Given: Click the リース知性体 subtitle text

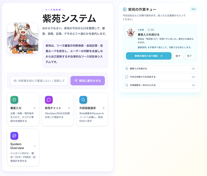Looking at the screenshot, I should 53,10.
